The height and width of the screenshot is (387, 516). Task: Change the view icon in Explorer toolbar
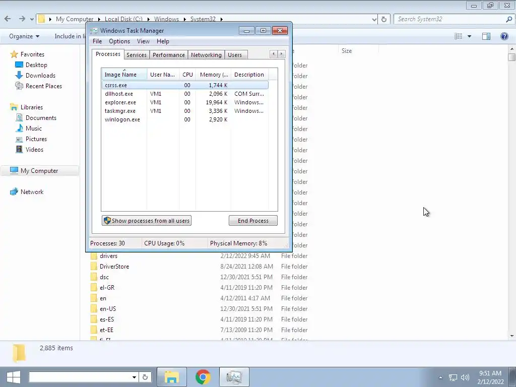tap(459, 36)
